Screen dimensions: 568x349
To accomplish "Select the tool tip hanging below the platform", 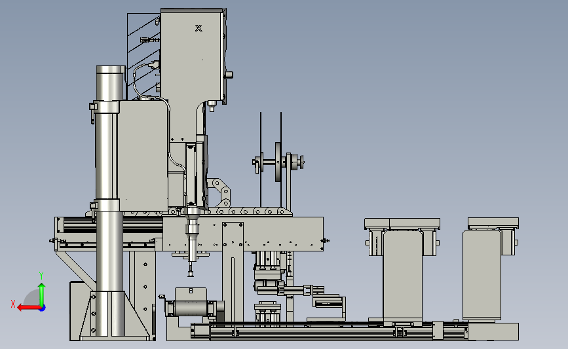I will pos(190,270).
